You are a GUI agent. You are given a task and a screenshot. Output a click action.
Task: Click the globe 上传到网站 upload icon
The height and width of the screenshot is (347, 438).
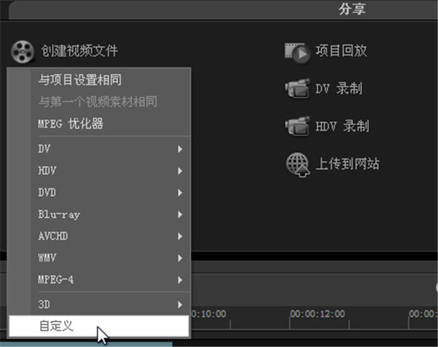point(298,164)
